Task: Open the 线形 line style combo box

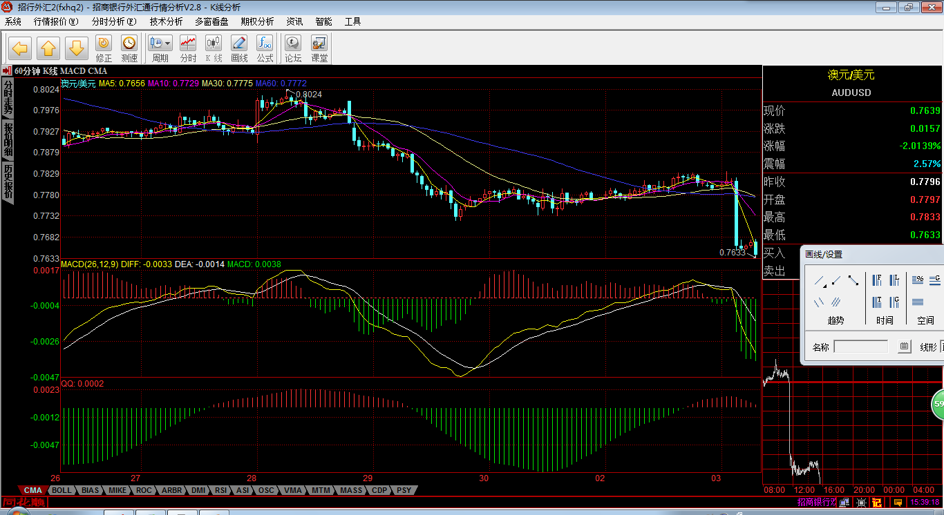Action: [941, 347]
